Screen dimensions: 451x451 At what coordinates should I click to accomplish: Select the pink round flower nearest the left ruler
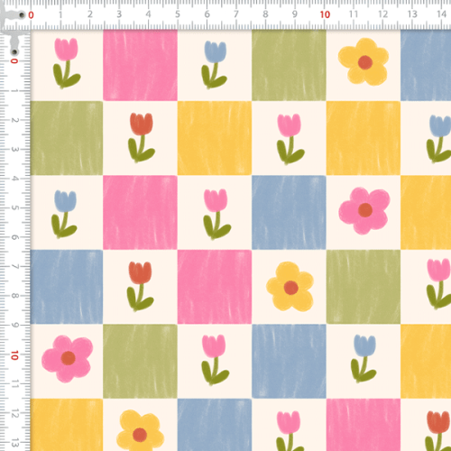[68, 359]
